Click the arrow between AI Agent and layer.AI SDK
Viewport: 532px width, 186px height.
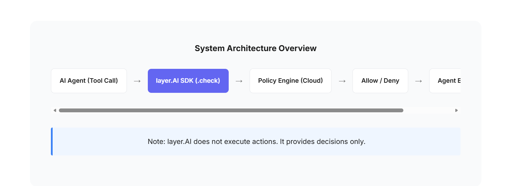click(x=137, y=81)
